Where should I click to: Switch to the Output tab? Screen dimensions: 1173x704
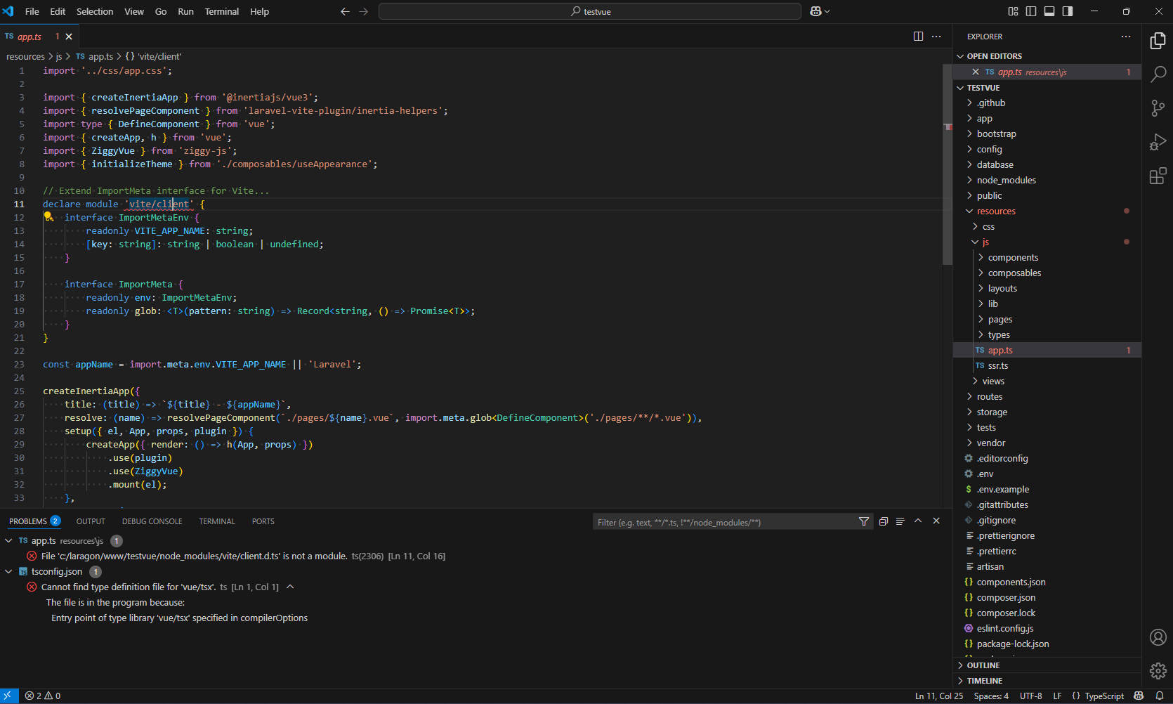(x=91, y=521)
